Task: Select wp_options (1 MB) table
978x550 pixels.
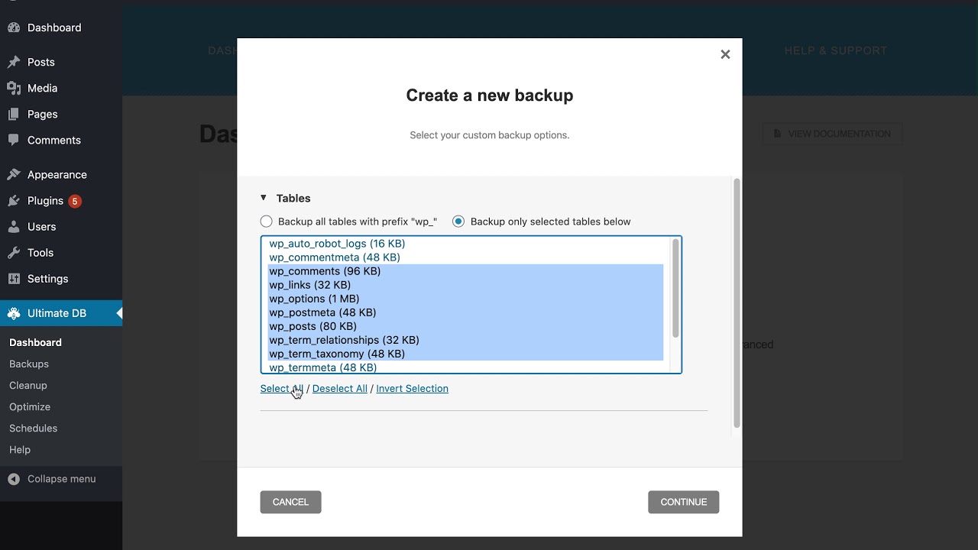Action: (465, 299)
